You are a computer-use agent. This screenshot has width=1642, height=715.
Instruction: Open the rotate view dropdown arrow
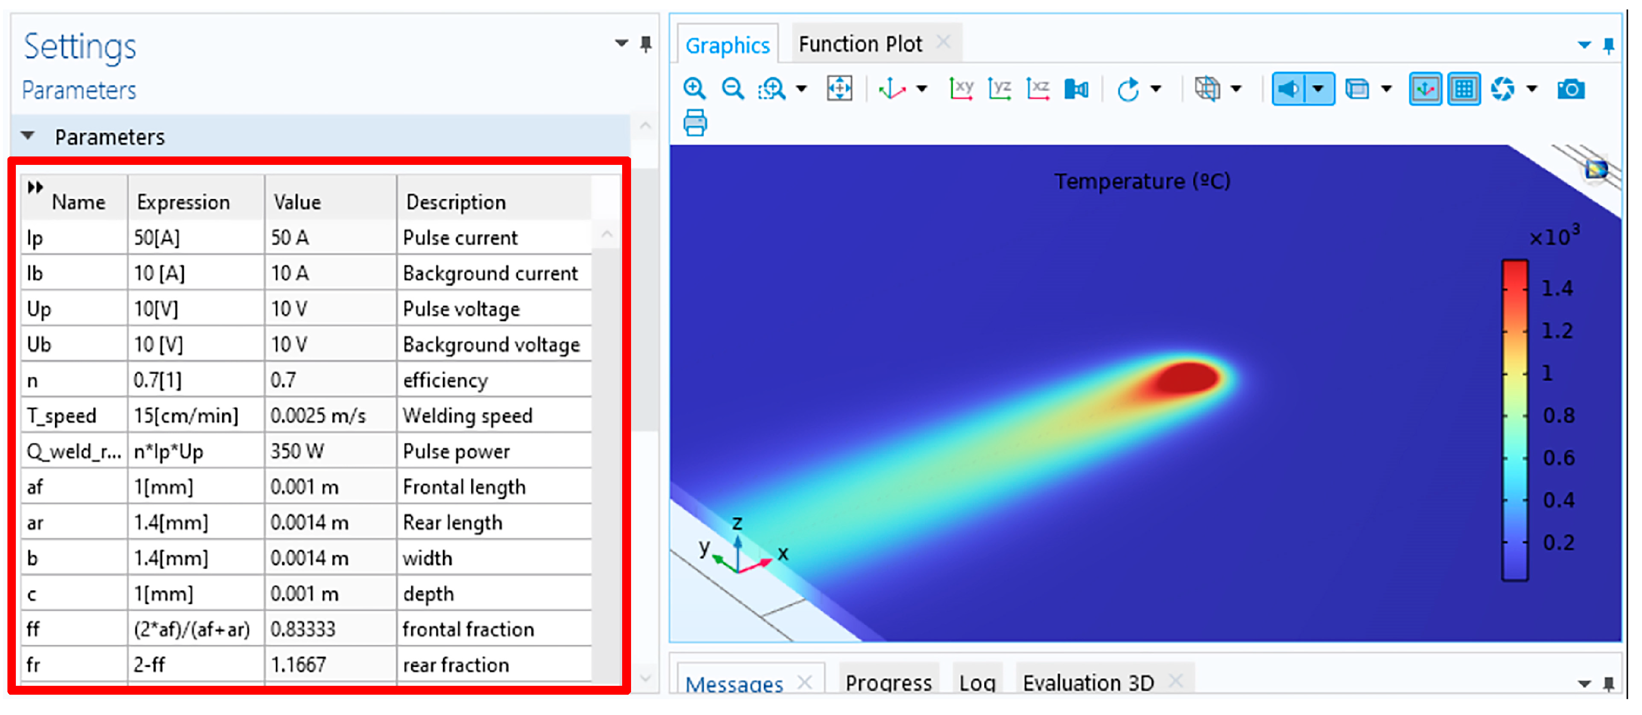click(1156, 89)
